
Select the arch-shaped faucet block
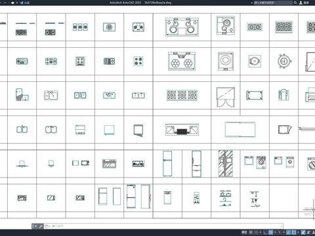[283, 95]
